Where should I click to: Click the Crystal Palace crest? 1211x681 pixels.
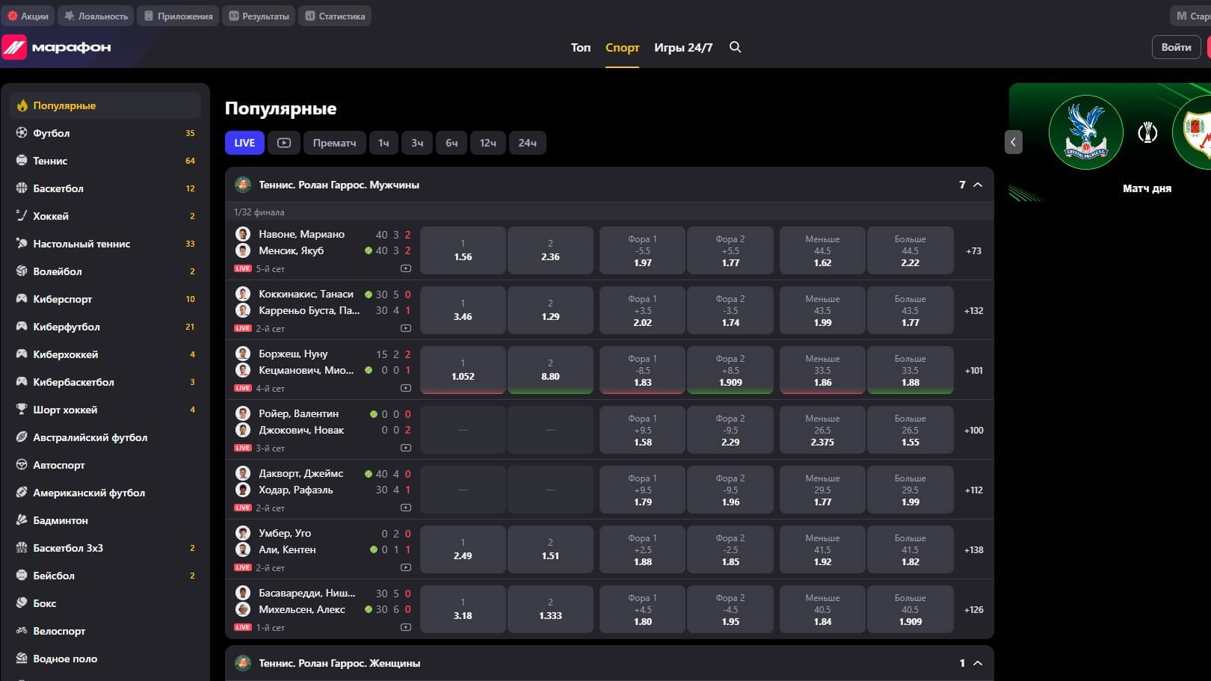pos(1085,132)
